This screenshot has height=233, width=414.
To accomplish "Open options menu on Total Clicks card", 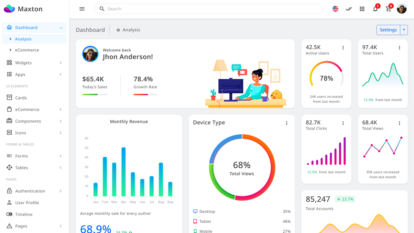I will tap(343, 123).
